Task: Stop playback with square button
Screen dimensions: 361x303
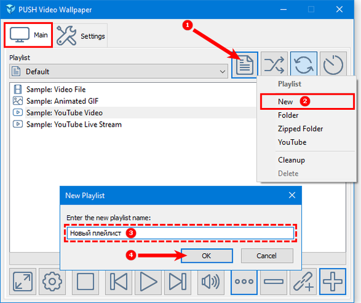Action: [x=85, y=281]
